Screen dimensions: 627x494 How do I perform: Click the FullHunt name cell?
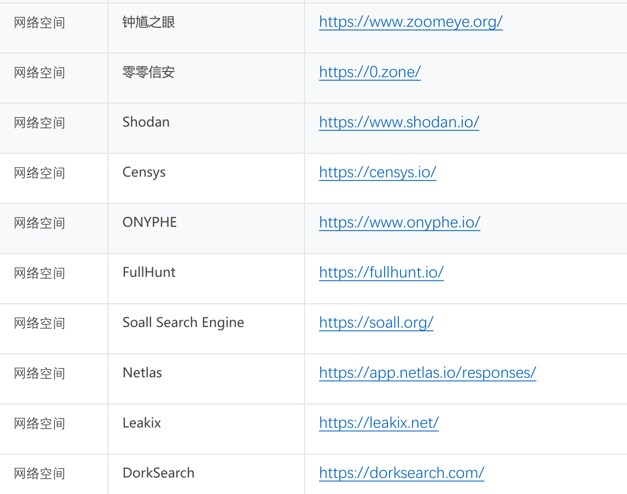tap(149, 273)
